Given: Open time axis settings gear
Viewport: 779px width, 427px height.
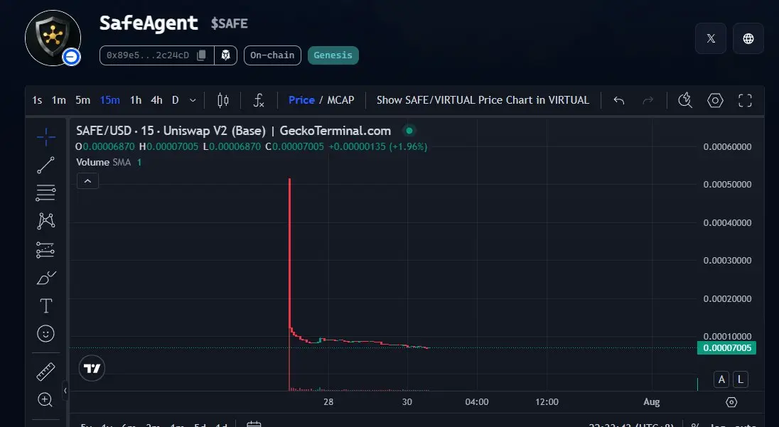Looking at the screenshot, I should pyautogui.click(x=731, y=402).
